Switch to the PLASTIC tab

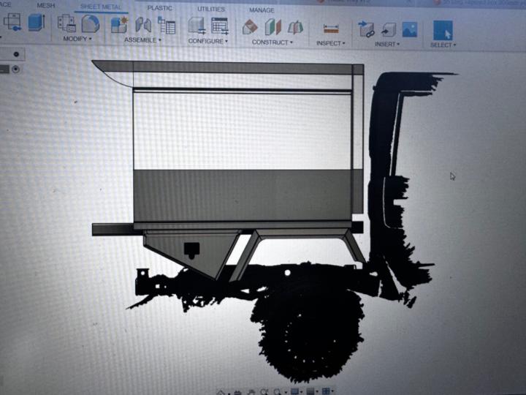(160, 8)
